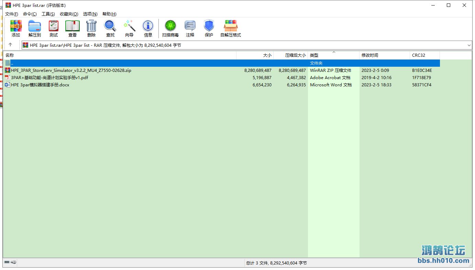Sort by 类型 column header
This screenshot has width=475, height=270.
tap(334, 55)
